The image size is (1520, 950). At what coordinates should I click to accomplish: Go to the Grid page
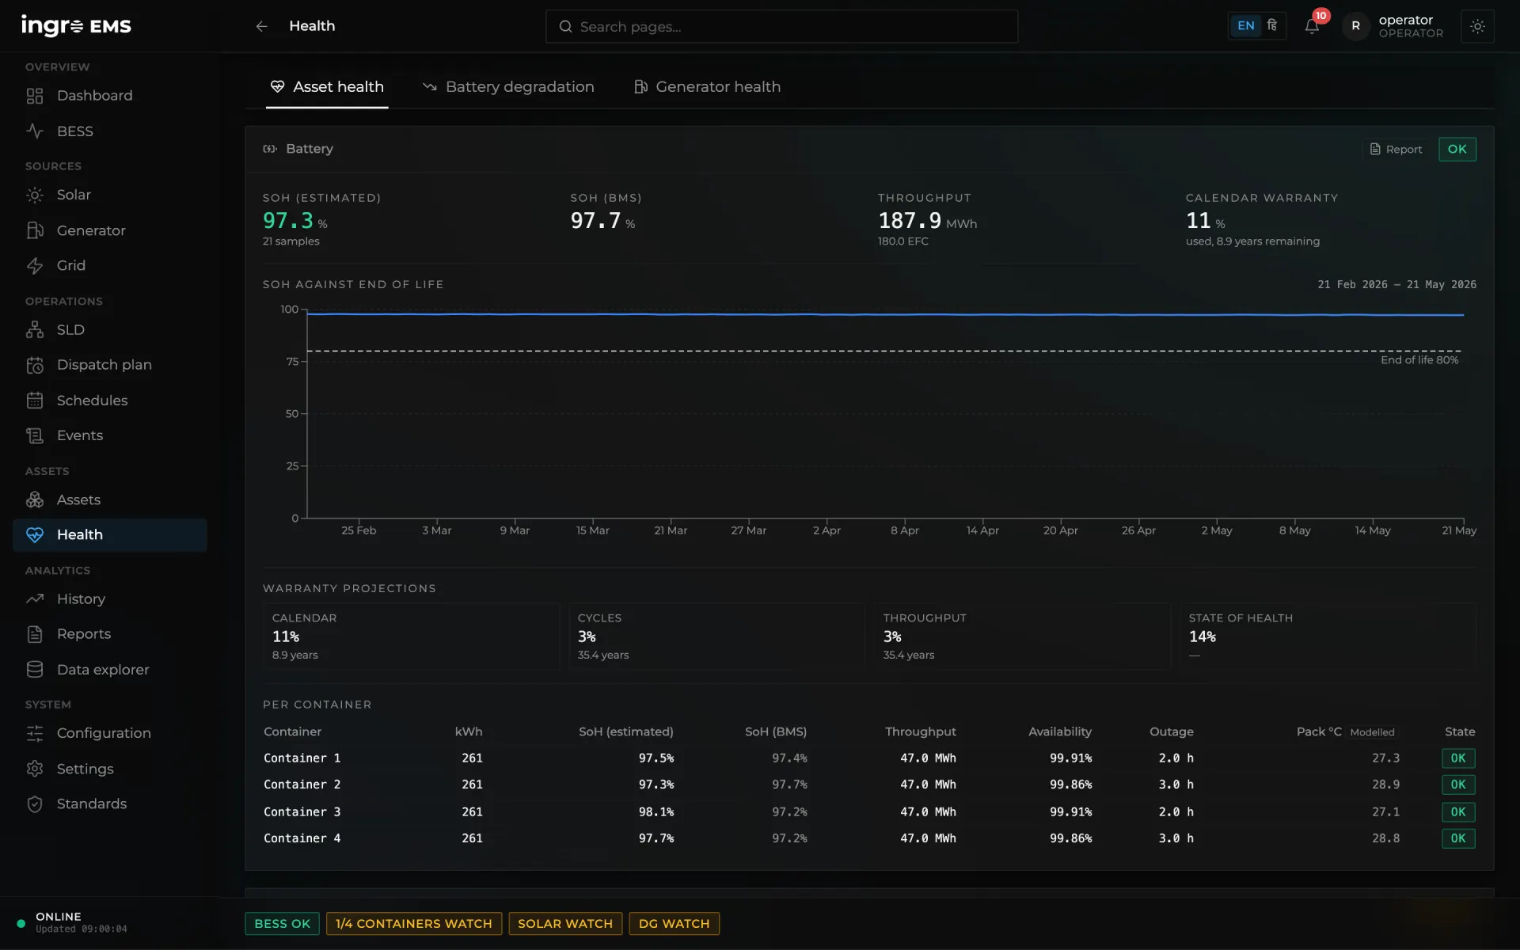pyautogui.click(x=110, y=265)
